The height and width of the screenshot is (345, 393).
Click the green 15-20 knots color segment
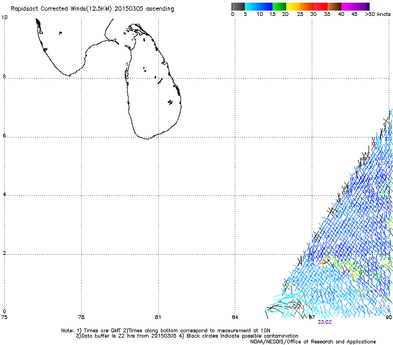pos(279,6)
